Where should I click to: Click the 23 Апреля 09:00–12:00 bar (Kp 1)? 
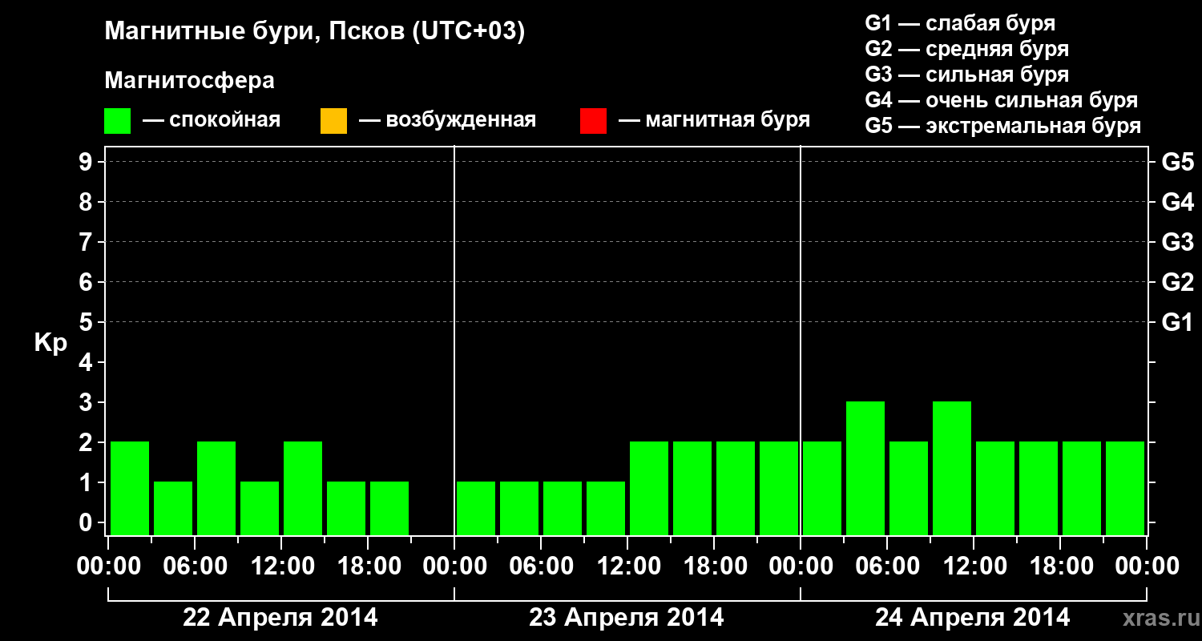(x=606, y=508)
